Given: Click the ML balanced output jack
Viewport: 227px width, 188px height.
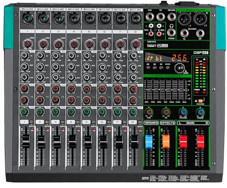Looking at the screenshot, I should click(x=185, y=33).
